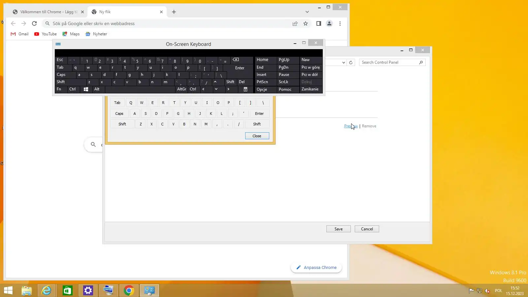Open the Gmail bookmark
The image size is (528, 297).
click(20, 34)
